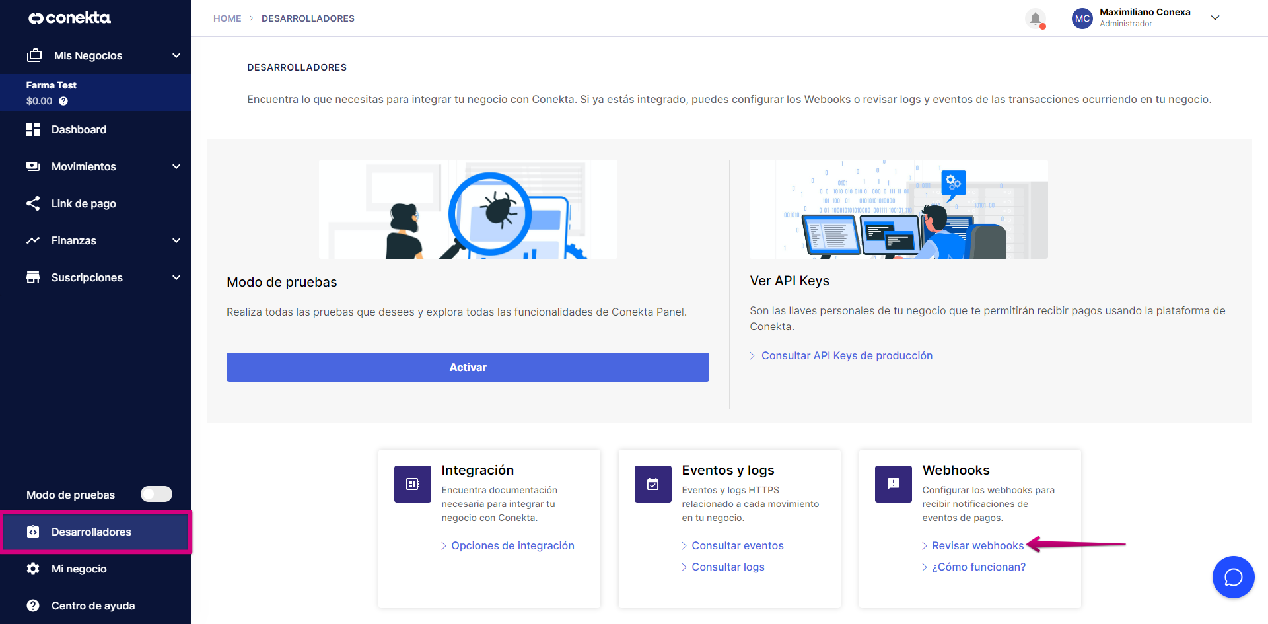
Task: Click Revisar webhooks link
Action: [x=977, y=545]
